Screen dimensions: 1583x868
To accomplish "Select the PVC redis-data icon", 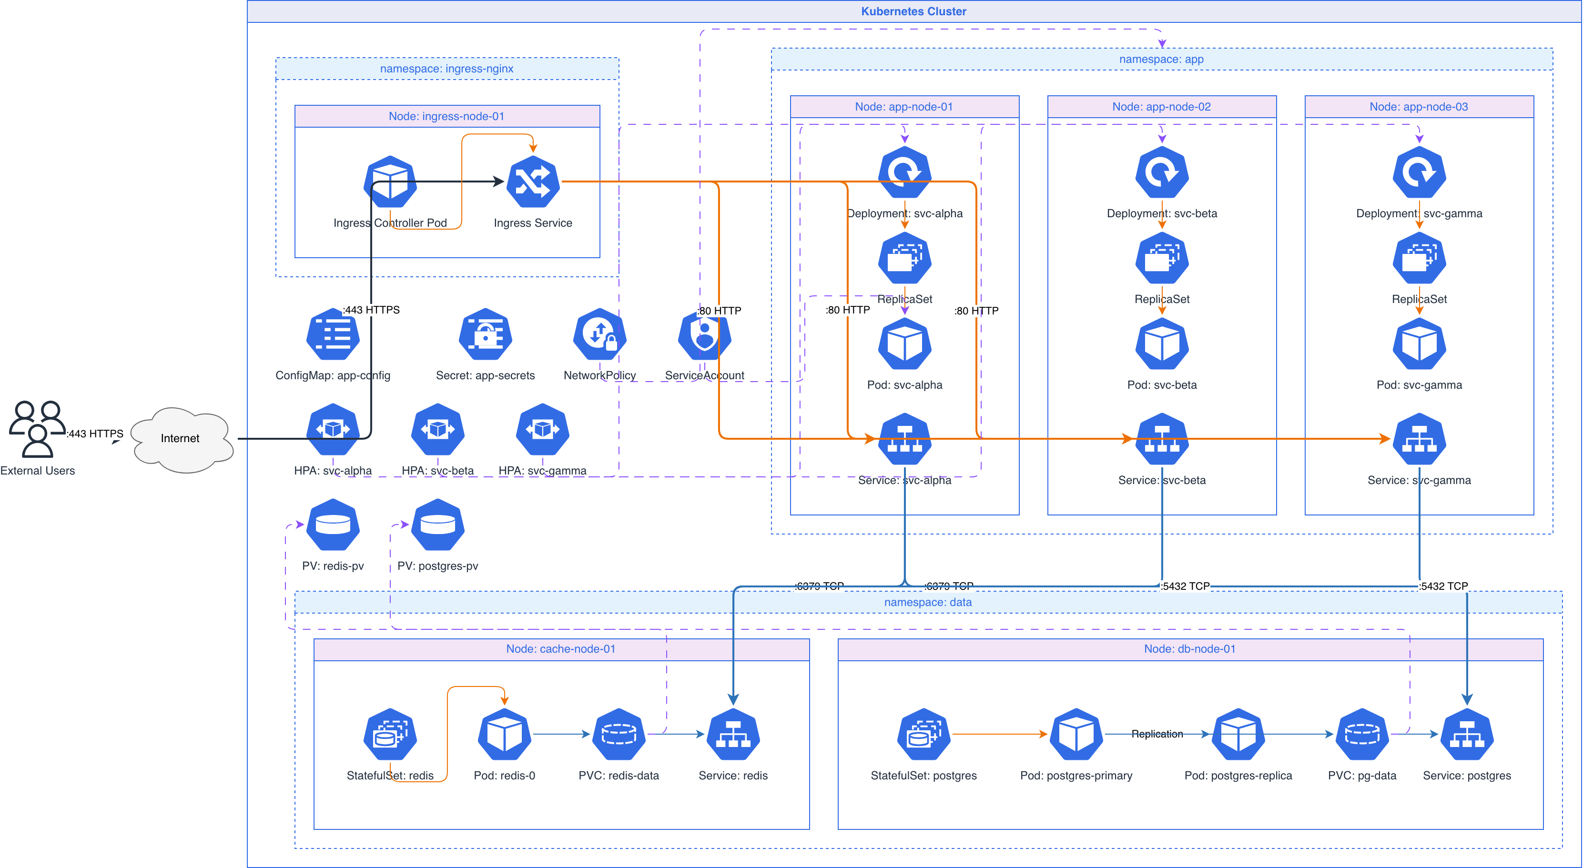I will [x=619, y=734].
